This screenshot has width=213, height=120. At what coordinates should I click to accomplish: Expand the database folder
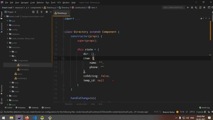[7, 34]
